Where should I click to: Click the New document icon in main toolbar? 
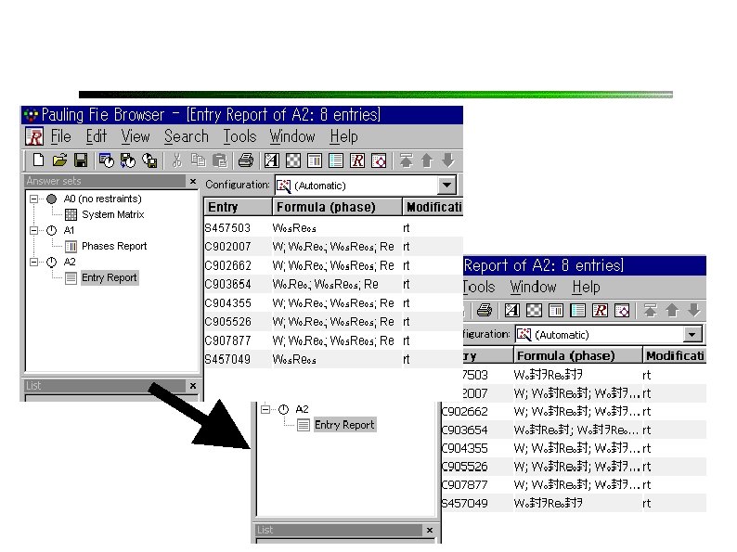[x=39, y=160]
